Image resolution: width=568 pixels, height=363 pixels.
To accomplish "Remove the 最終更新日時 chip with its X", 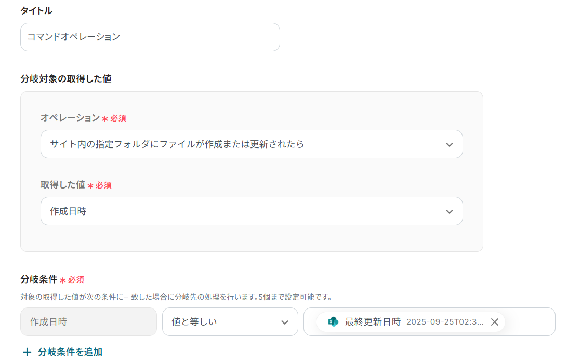I will coord(495,322).
